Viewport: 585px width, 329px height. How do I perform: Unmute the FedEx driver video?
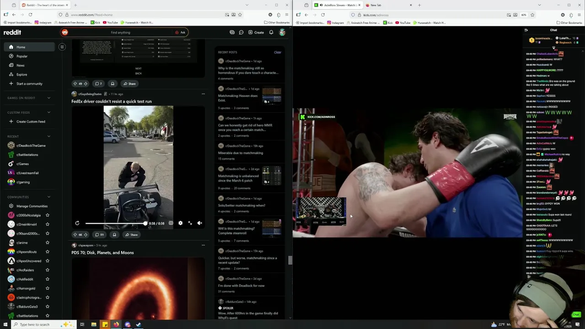(x=200, y=223)
